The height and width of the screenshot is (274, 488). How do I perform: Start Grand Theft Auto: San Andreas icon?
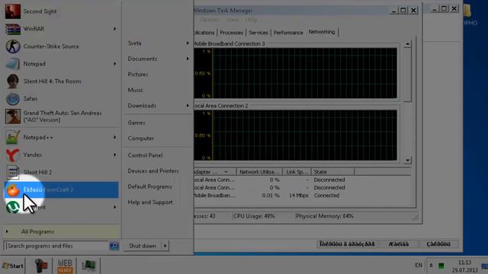(x=13, y=116)
